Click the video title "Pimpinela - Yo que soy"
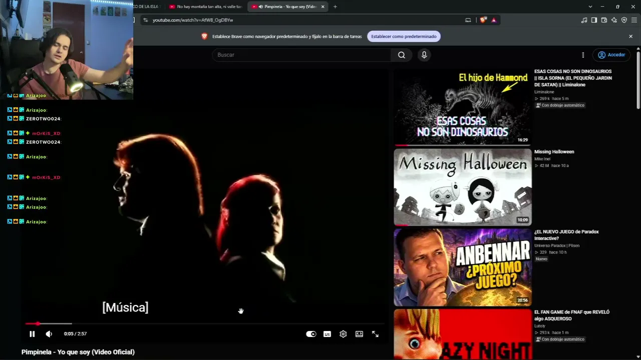The width and height of the screenshot is (641, 360). [78, 352]
